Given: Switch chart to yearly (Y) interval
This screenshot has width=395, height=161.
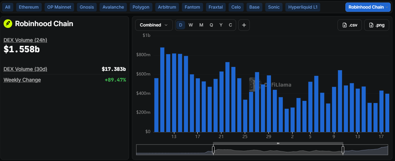Looking at the screenshot, I should pos(221,25).
